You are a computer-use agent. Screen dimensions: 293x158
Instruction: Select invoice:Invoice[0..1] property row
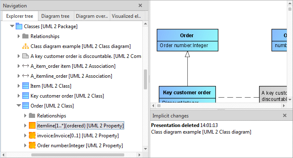[x=78, y=136]
